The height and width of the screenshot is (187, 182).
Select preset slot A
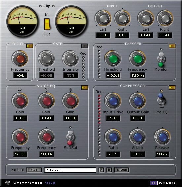(101, 170)
